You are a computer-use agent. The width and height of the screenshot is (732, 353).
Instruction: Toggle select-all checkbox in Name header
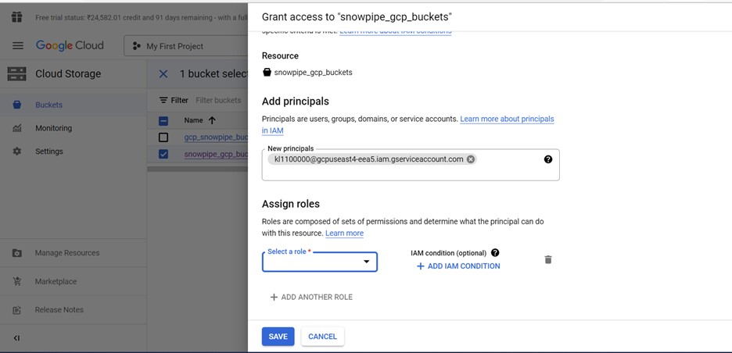[x=163, y=120]
